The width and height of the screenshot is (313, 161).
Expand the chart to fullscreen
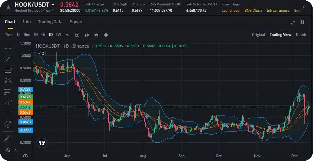tap(293, 23)
